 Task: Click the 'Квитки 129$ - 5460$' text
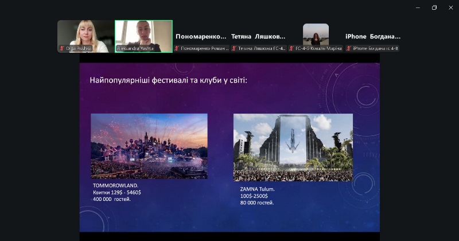coord(117,192)
